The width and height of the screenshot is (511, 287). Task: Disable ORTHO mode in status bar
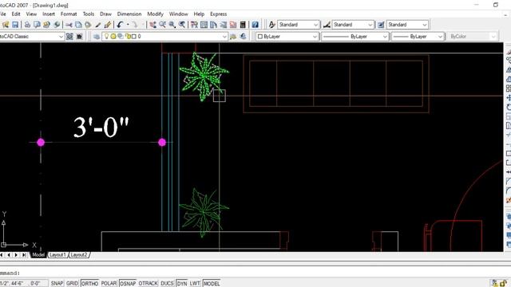point(89,284)
